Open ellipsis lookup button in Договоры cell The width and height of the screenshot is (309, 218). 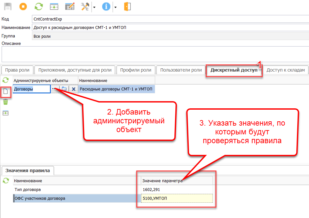(54, 89)
